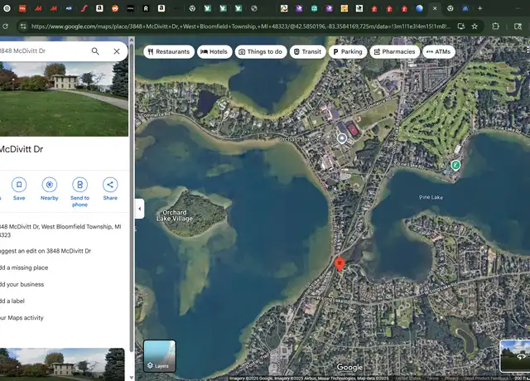Close the active Google Maps tab

(435, 8)
